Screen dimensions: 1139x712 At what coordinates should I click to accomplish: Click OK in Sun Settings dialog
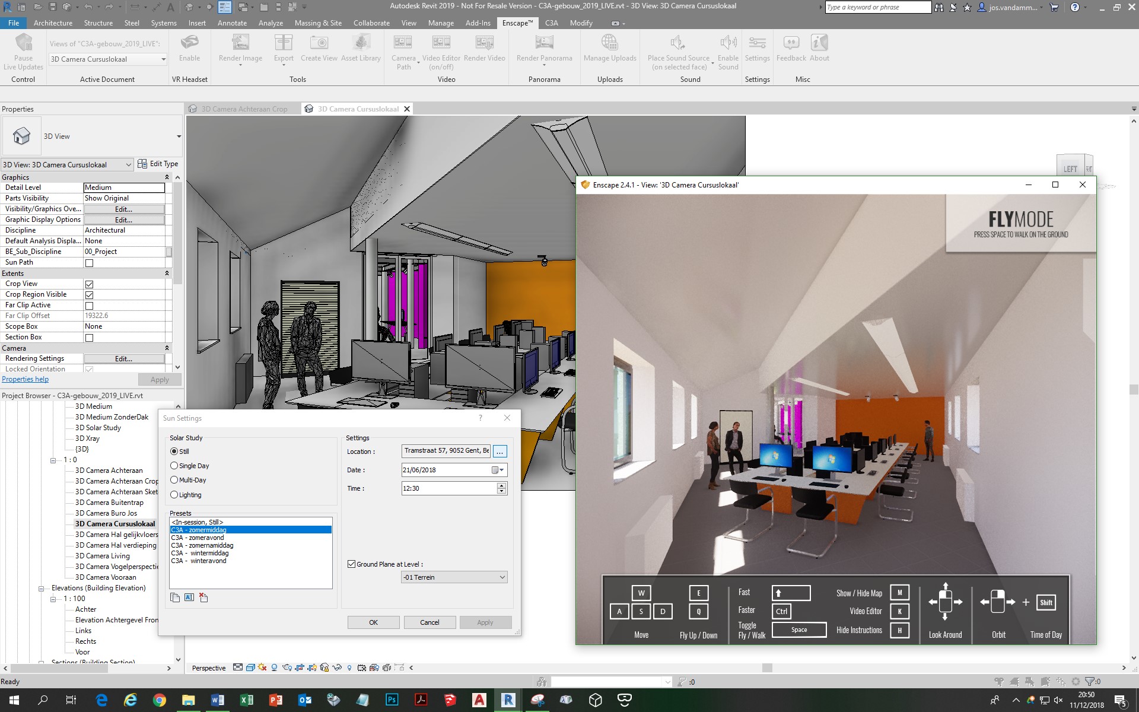pos(373,622)
